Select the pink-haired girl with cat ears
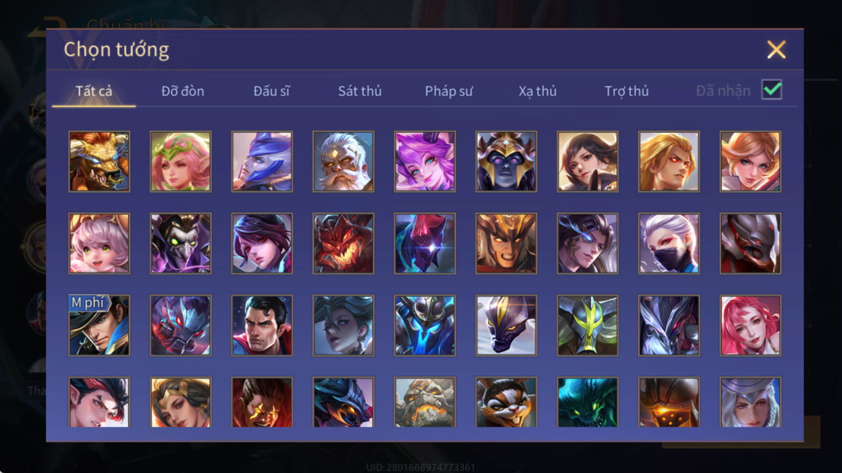Screen dimensions: 842x473 coord(99,243)
